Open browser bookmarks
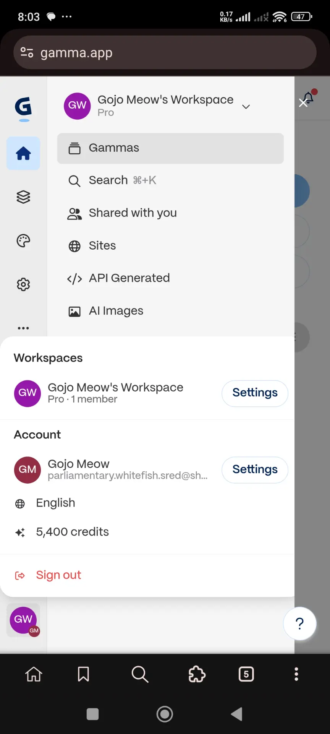This screenshot has width=330, height=734. coord(83,674)
